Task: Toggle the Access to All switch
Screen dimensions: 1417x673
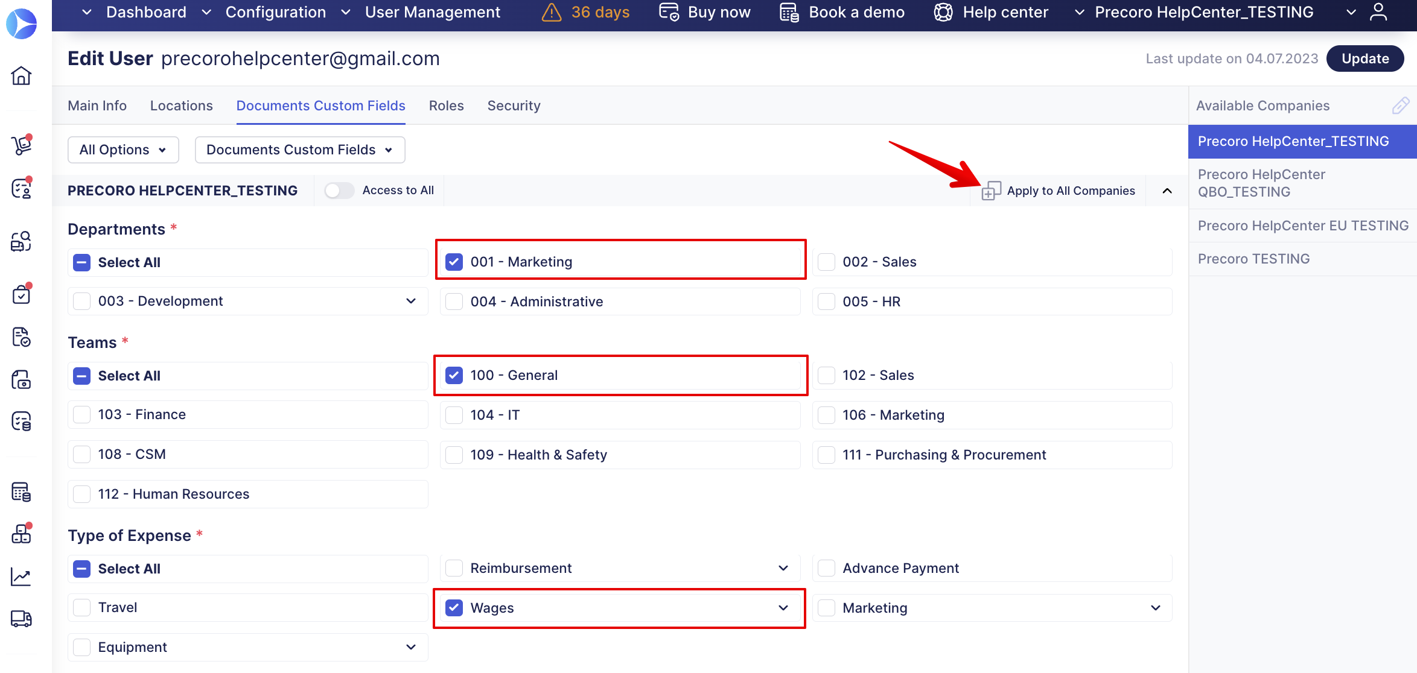Action: [339, 191]
